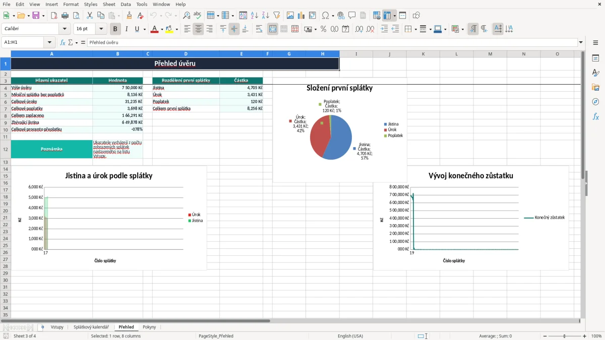Toggle italic formatting
The image size is (605, 340).
point(127,29)
